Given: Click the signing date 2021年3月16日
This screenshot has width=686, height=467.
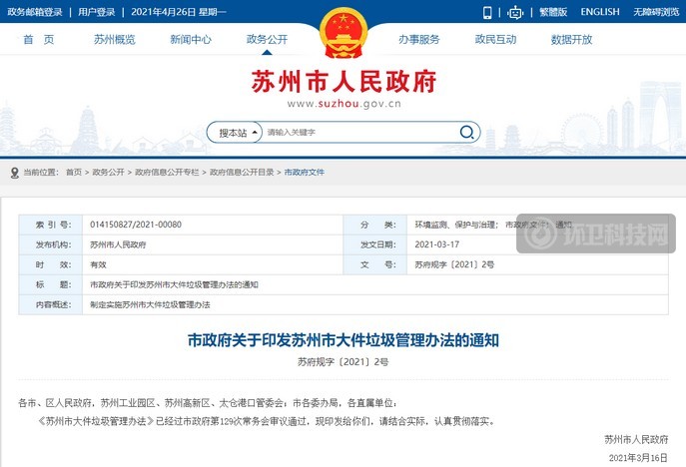Looking at the screenshot, I should 638,457.
